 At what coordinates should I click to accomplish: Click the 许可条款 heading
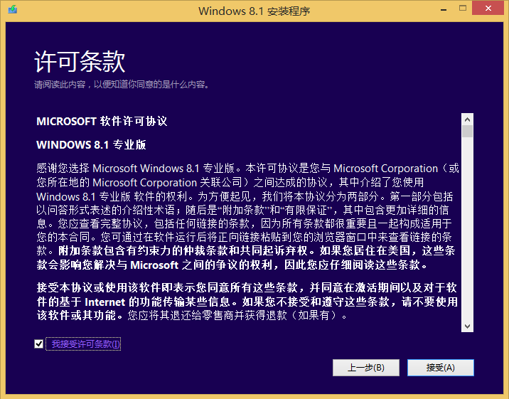80,61
